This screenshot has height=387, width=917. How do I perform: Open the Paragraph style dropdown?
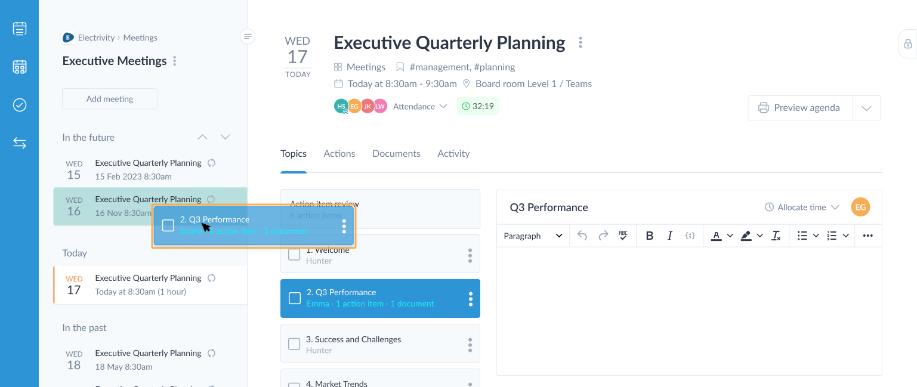533,236
